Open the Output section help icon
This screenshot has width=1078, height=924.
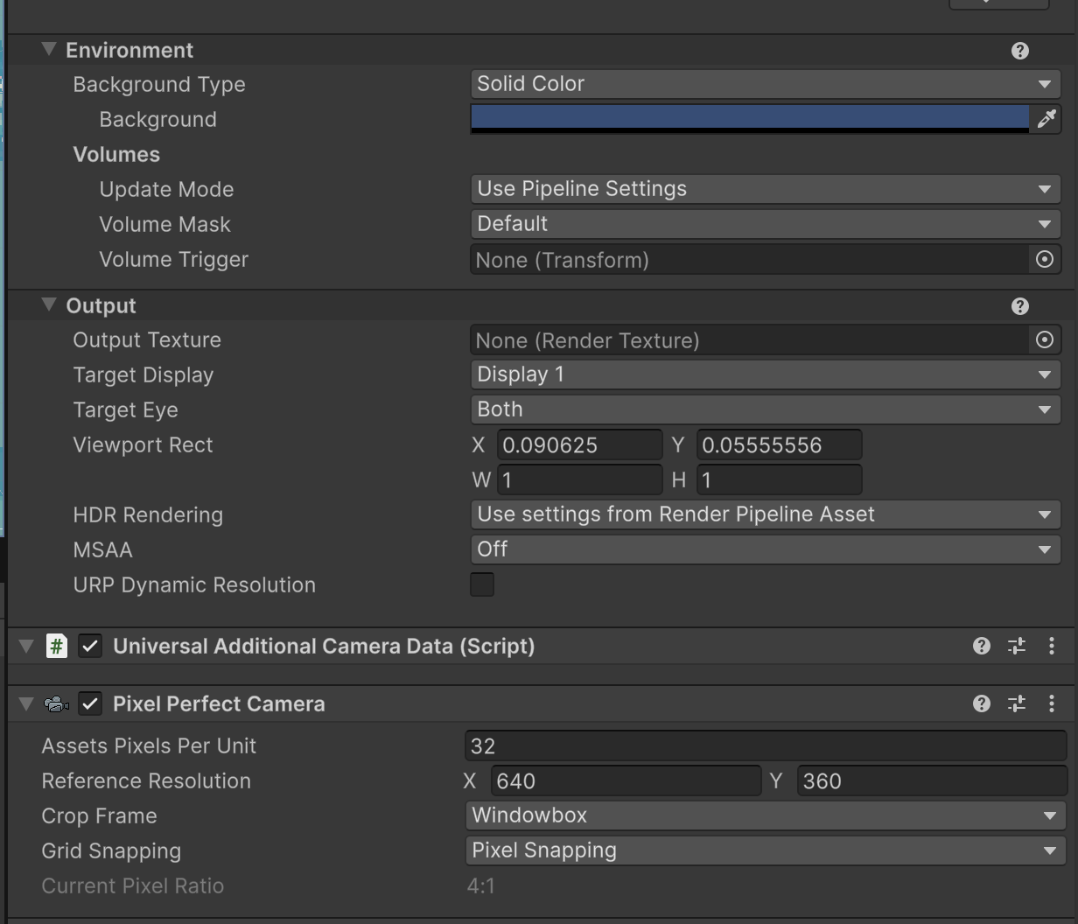click(1019, 306)
